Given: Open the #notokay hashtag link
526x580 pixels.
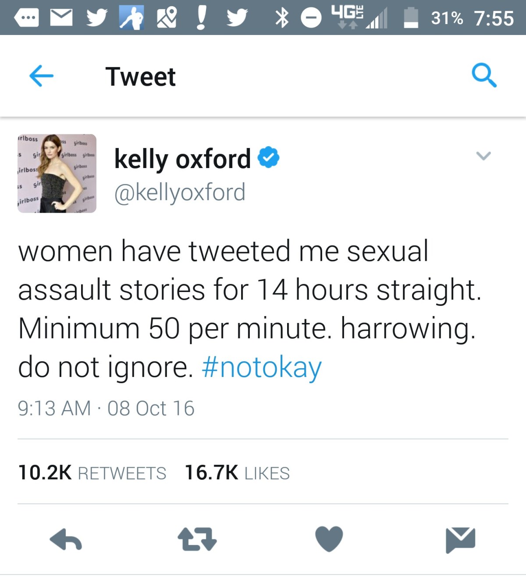Looking at the screenshot, I should pyautogui.click(x=262, y=367).
